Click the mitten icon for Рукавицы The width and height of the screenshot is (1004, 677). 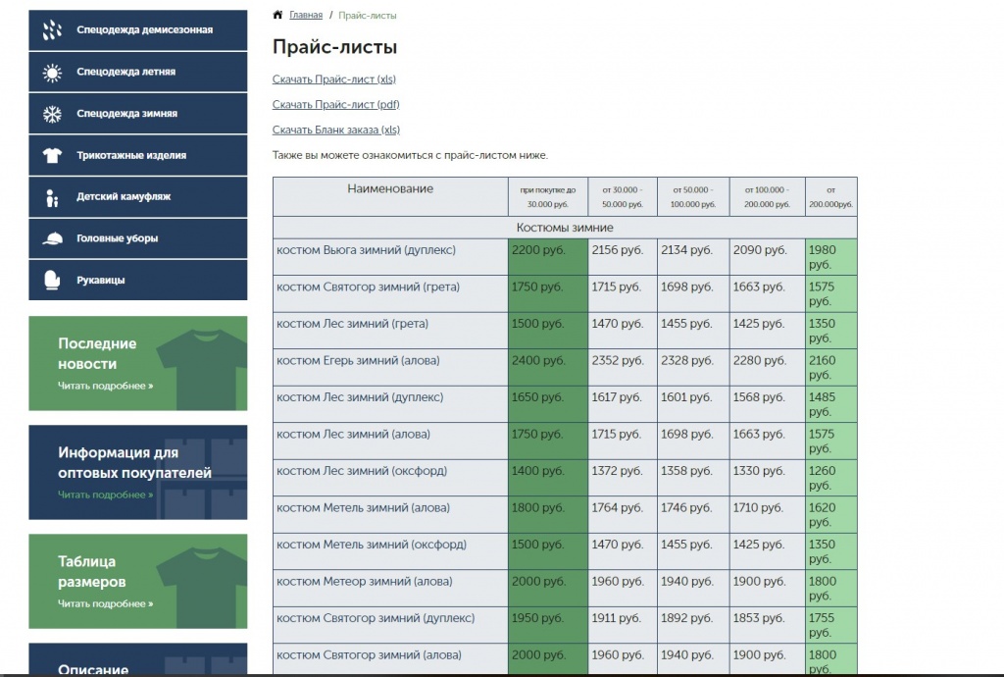(x=52, y=281)
